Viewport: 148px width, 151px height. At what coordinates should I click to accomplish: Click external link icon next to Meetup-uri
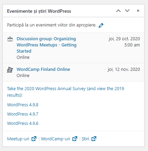pos(34,139)
